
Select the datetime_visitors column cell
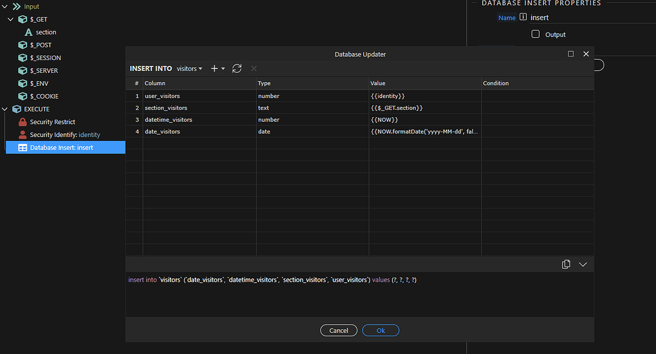200,120
